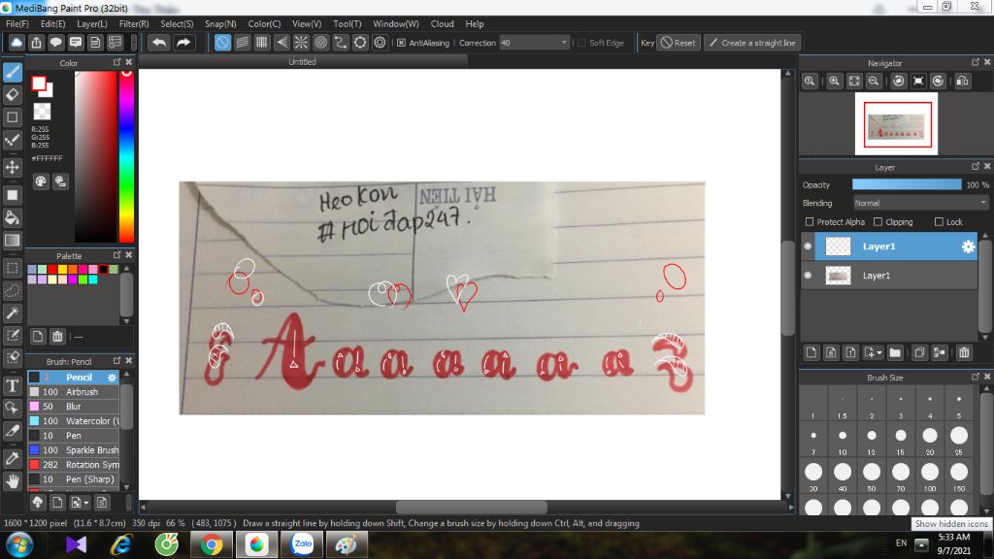Click the Undo arrow in toolbar
The height and width of the screenshot is (559, 994).
pos(159,43)
